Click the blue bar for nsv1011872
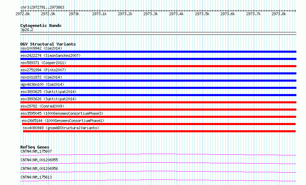Viewport: 306px width, 185px height. click(x=158, y=81)
